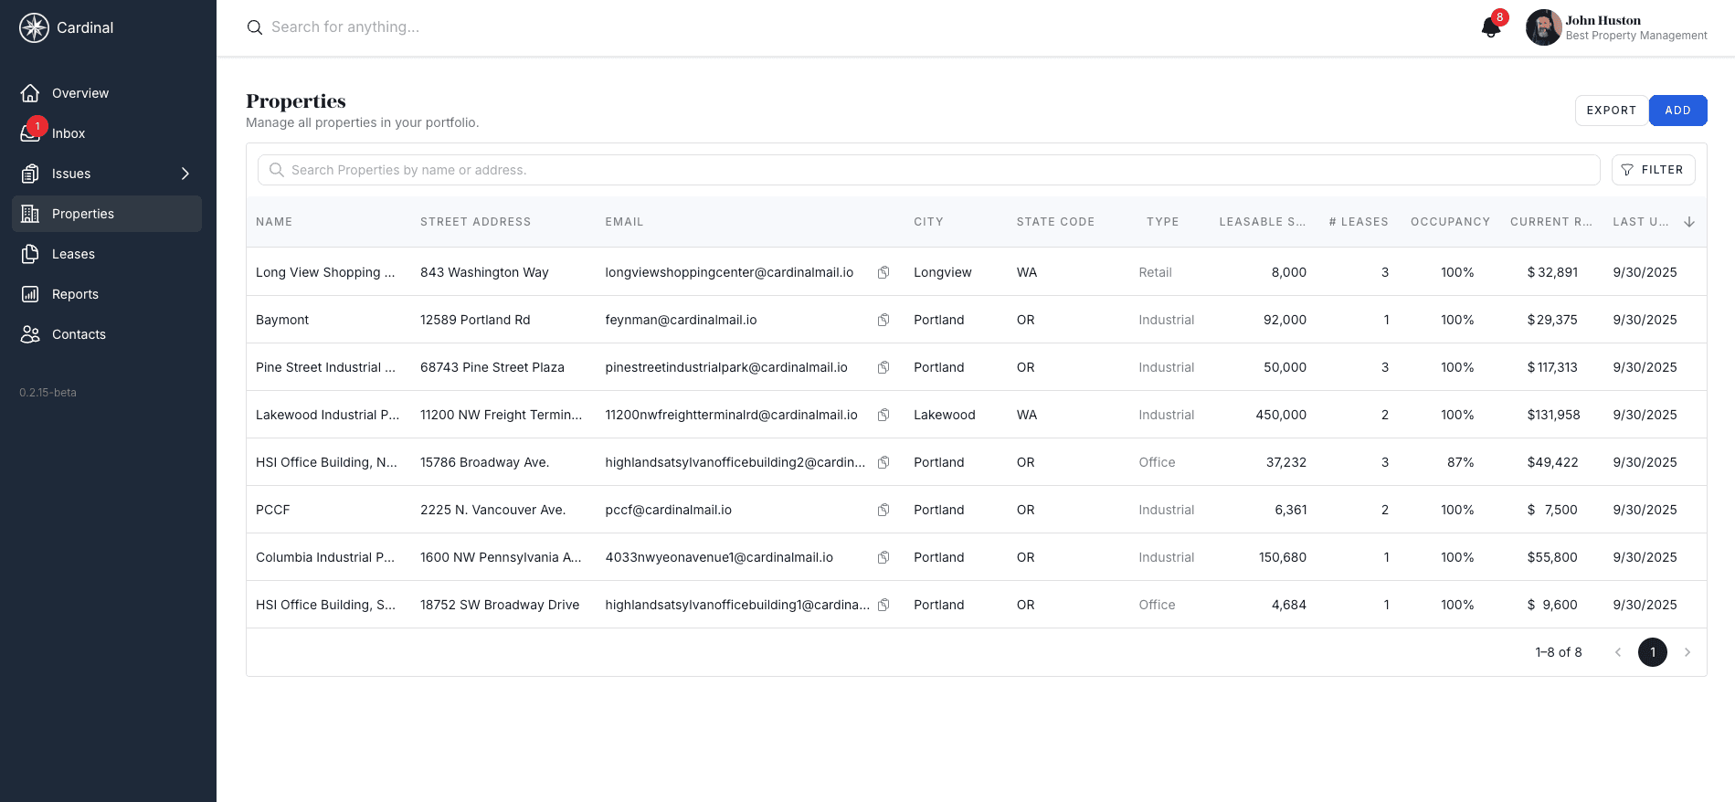This screenshot has height=802, width=1735.
Task: Copy Pine Street Industrial email address
Action: click(x=883, y=367)
